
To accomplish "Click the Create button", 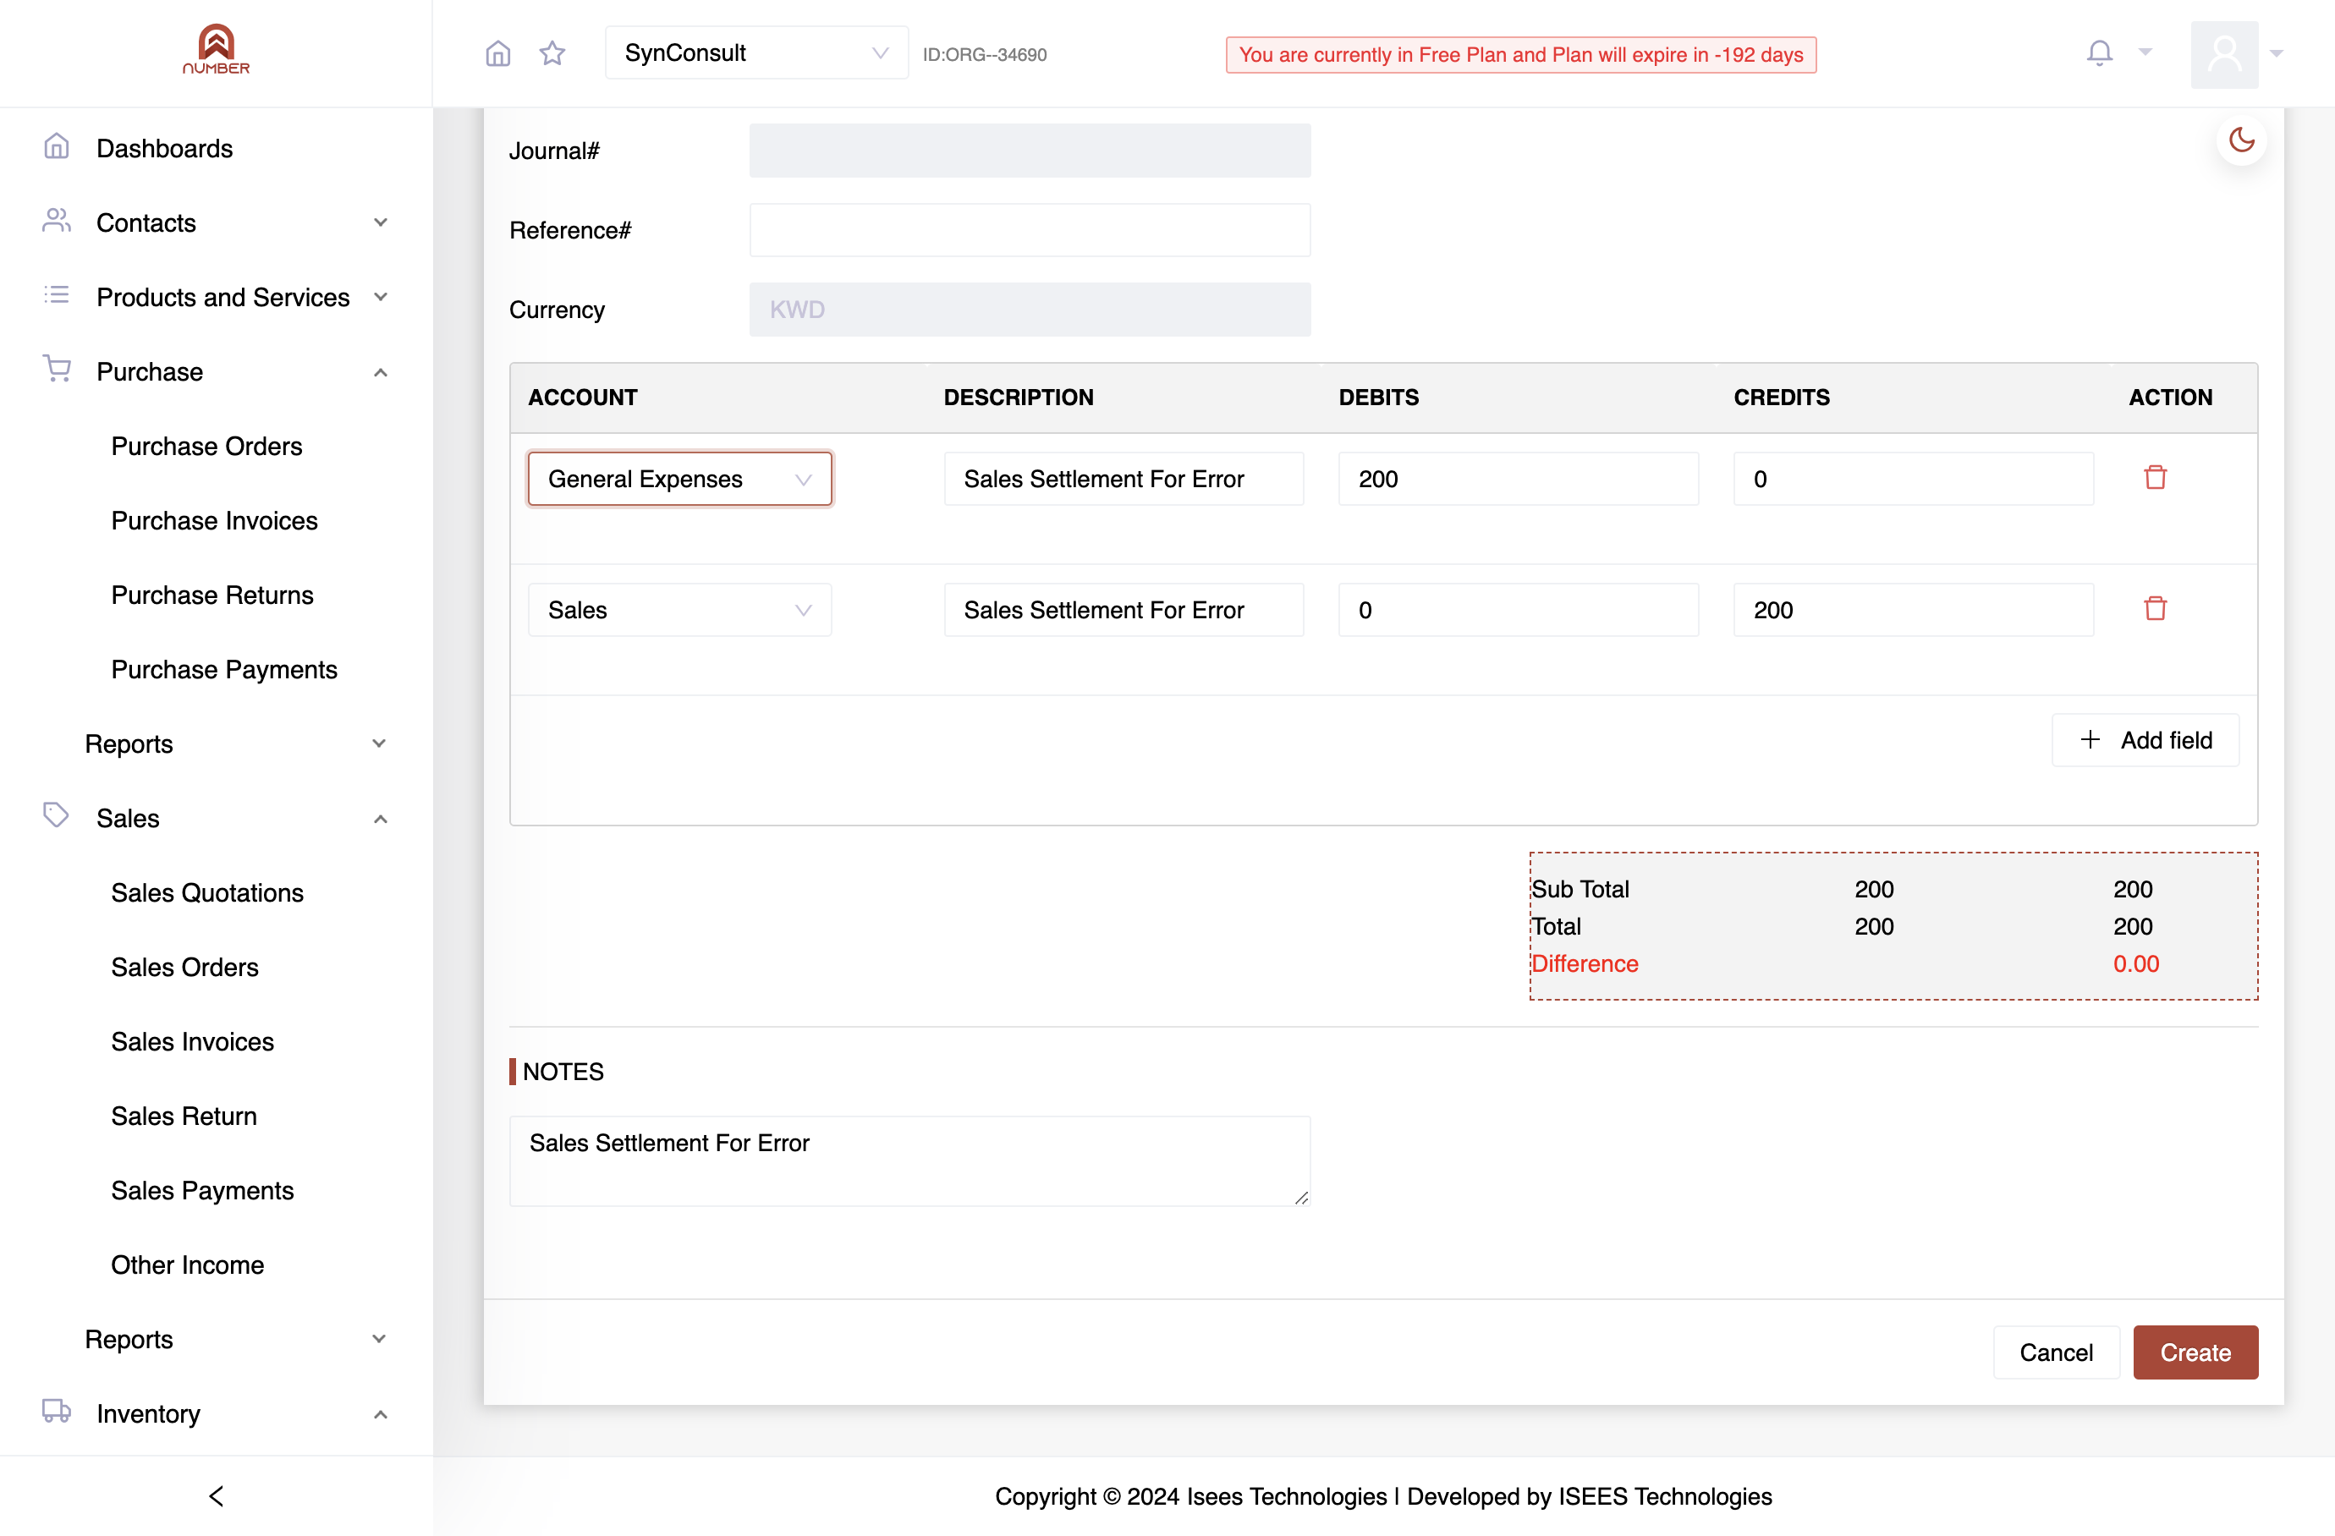I will (x=2195, y=1352).
